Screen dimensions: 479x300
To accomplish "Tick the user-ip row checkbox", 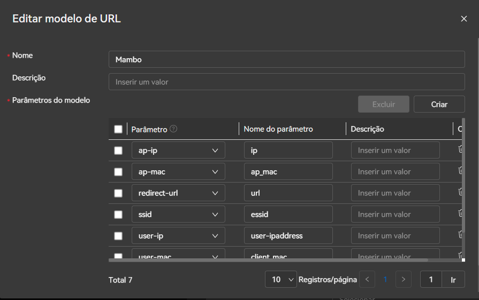I will point(118,236).
